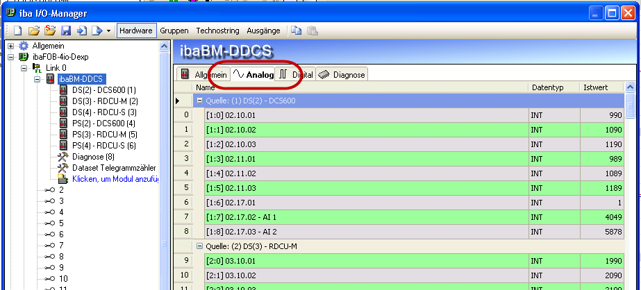Select link 3 in the tree
This screenshot has height=290, width=641.
click(x=61, y=201)
